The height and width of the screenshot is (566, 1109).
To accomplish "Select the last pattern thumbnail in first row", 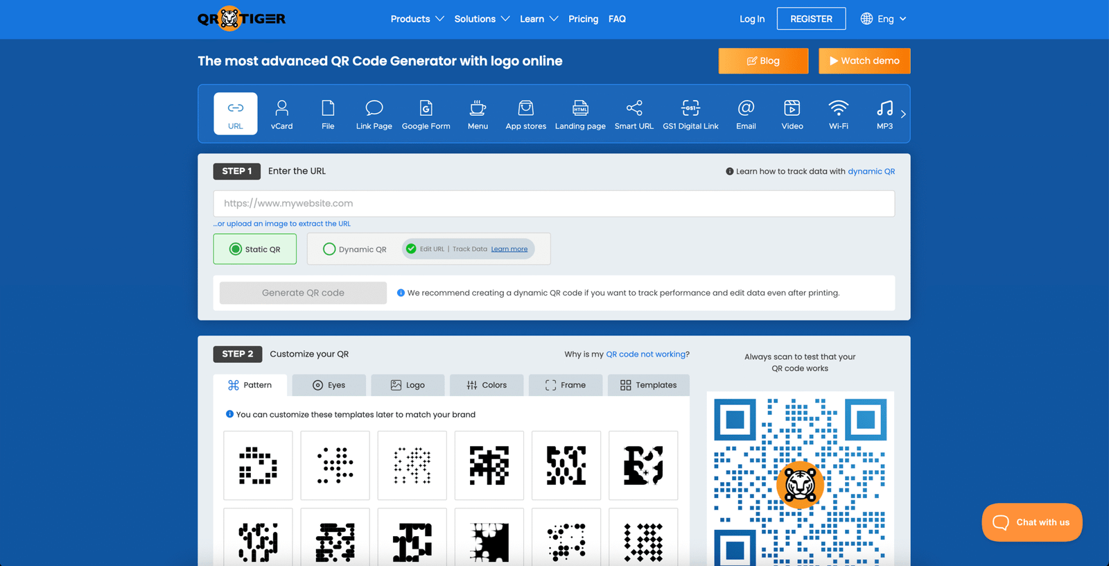I will tap(643, 465).
